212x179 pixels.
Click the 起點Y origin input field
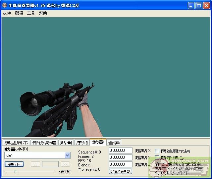(x=120, y=157)
